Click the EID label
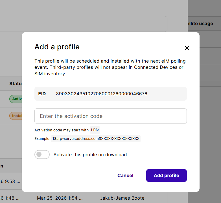This screenshot has width=221, height=203. pyautogui.click(x=42, y=94)
